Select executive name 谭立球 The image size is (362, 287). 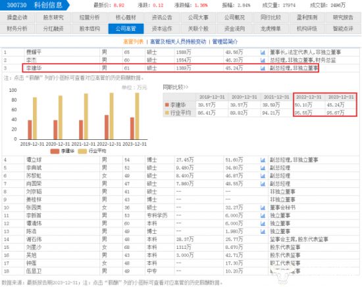(x=34, y=160)
